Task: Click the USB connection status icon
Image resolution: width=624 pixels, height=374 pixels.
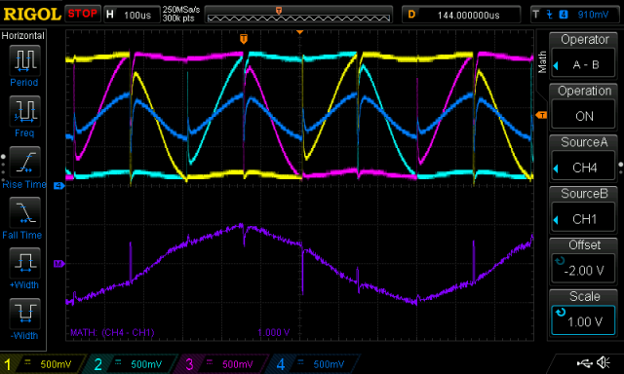Action: (x=585, y=362)
